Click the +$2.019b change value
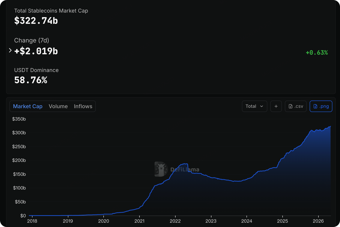 [x=36, y=51]
